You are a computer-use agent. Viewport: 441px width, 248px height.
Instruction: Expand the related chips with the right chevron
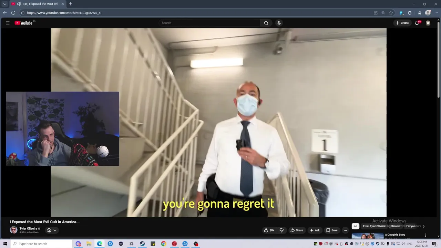click(423, 226)
